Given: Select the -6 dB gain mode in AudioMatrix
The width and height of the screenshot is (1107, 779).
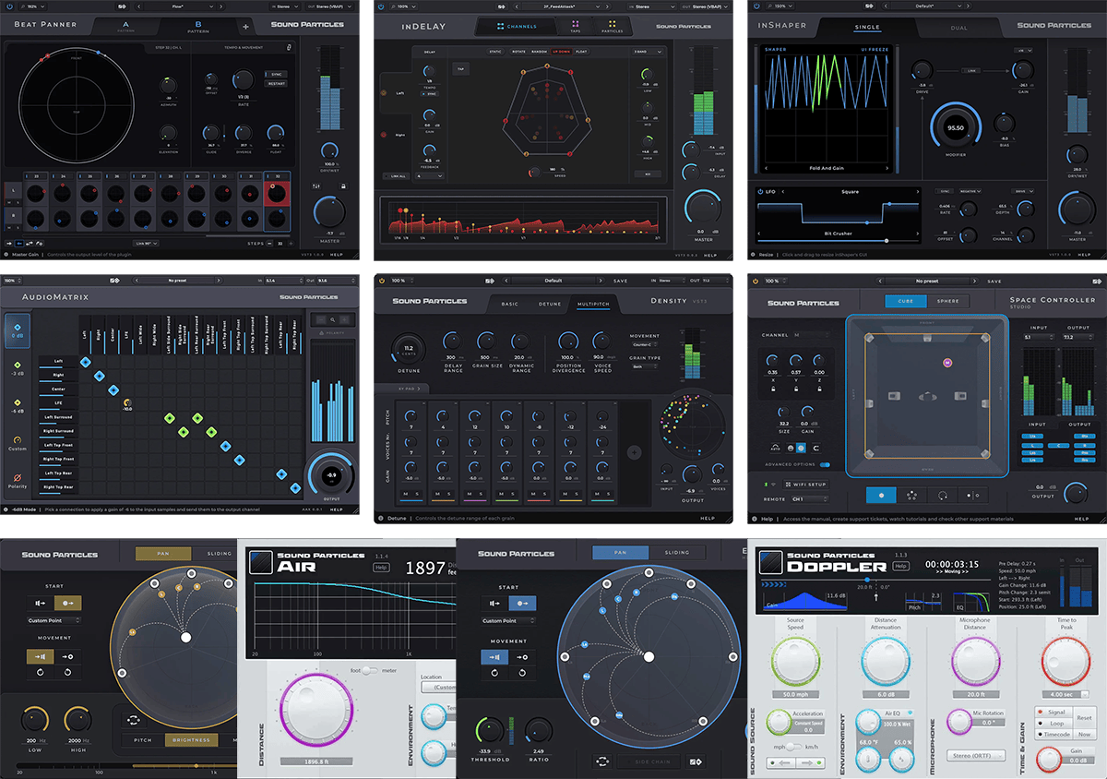Looking at the screenshot, I should tap(18, 406).
